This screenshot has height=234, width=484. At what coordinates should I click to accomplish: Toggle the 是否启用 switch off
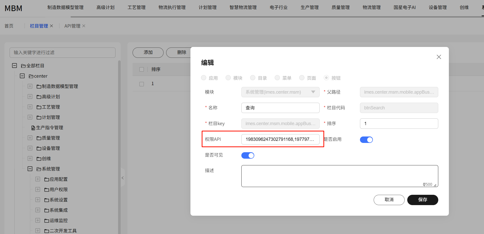(x=366, y=140)
